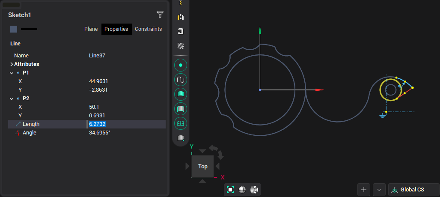Click the section view icon in bottom toolbar
Viewport: 440px width, 197px height.
pos(254,190)
